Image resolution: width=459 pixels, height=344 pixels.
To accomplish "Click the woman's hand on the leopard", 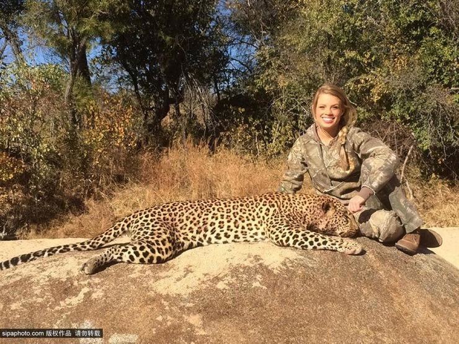I will point(357,203).
